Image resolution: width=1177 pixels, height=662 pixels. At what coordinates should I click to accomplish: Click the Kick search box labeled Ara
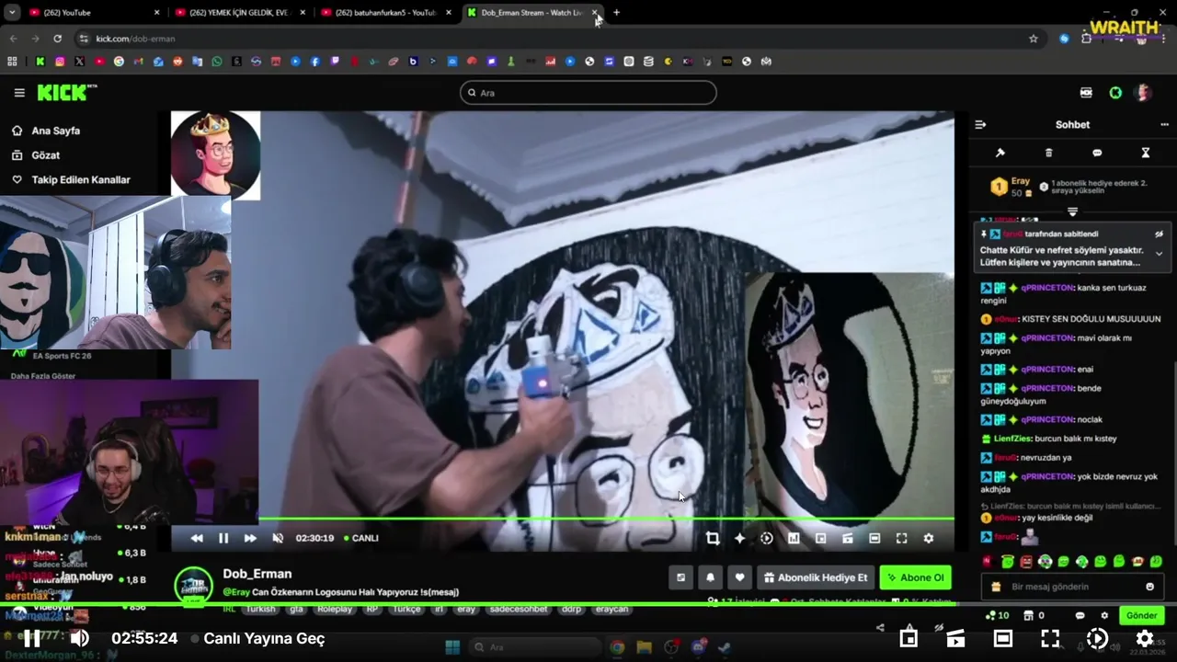click(588, 93)
